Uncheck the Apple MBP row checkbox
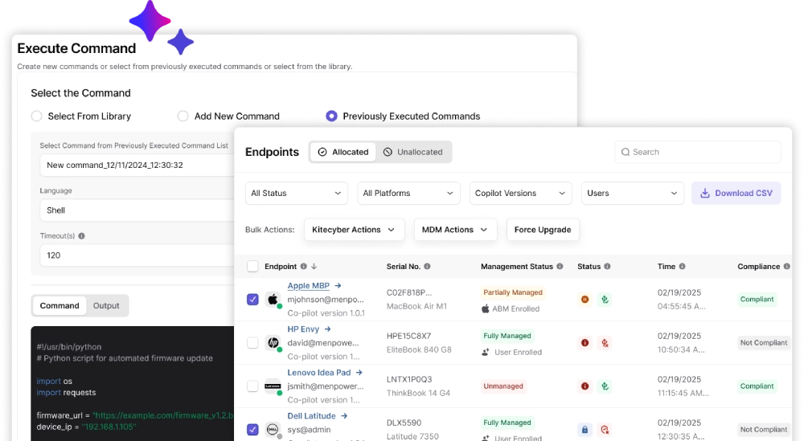The image size is (804, 441). tap(252, 299)
